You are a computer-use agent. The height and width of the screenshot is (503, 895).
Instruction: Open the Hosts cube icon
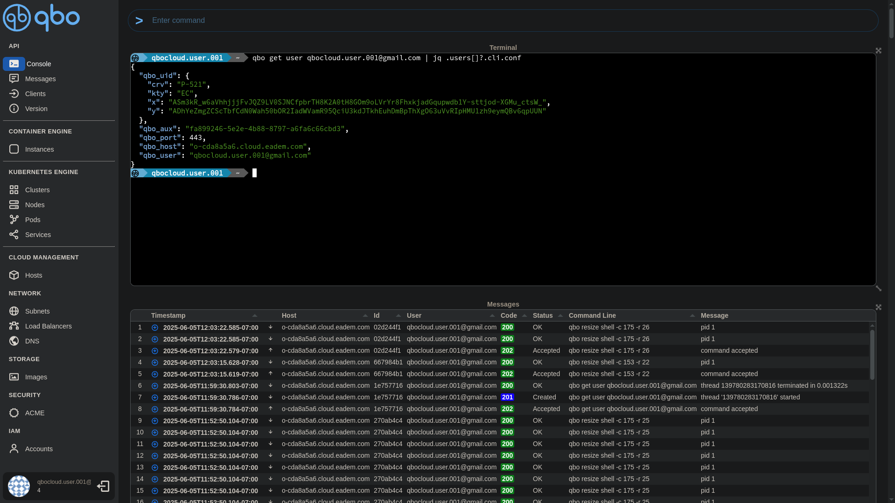tap(14, 275)
